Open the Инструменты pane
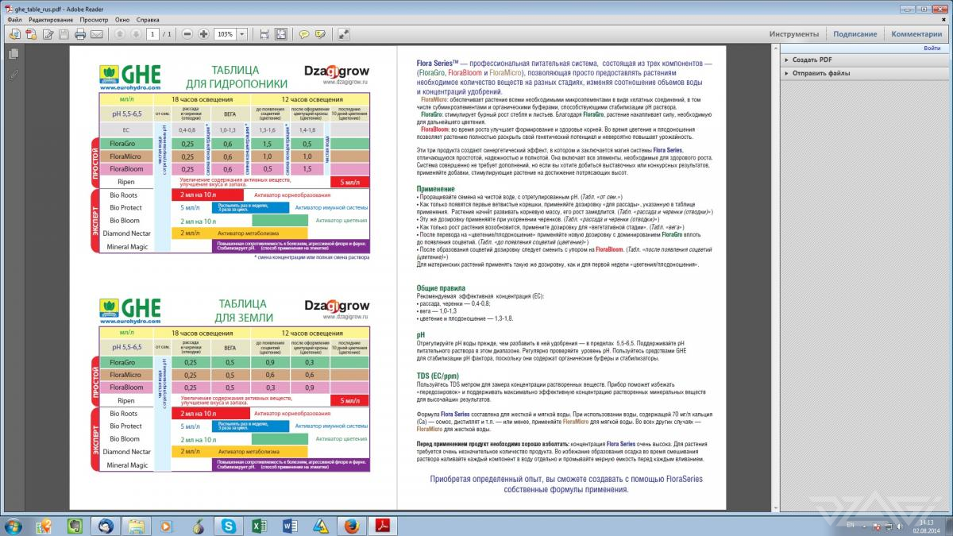Image resolution: width=953 pixels, height=536 pixels. pos(793,34)
